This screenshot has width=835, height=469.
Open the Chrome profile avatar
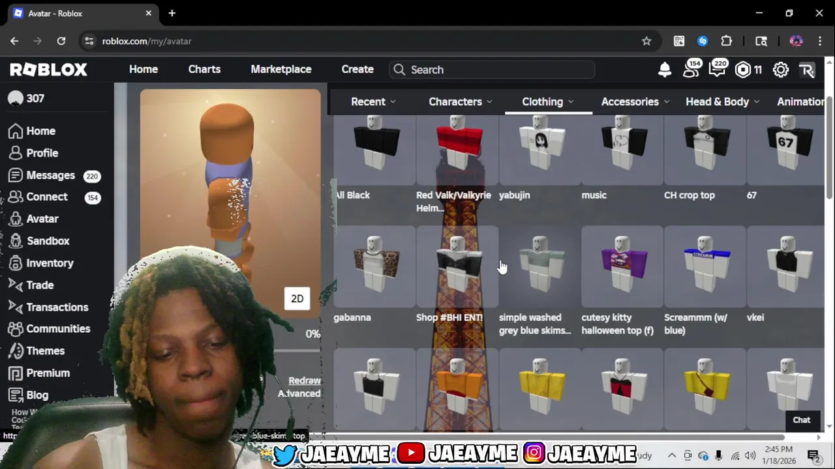coord(796,41)
